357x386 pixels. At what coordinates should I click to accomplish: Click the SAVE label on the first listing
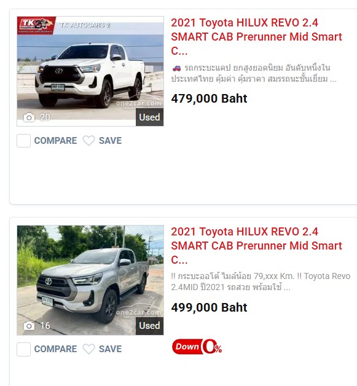point(110,141)
